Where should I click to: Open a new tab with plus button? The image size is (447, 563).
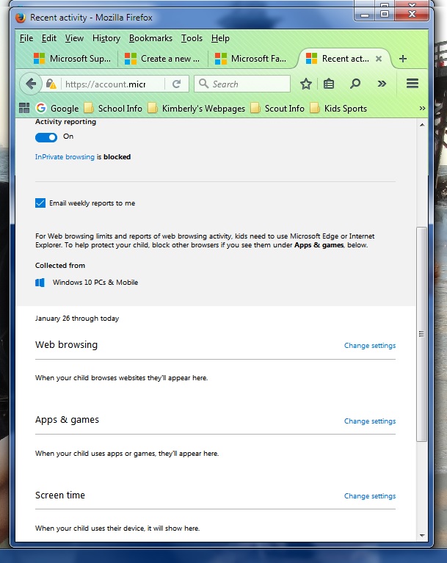tap(403, 59)
